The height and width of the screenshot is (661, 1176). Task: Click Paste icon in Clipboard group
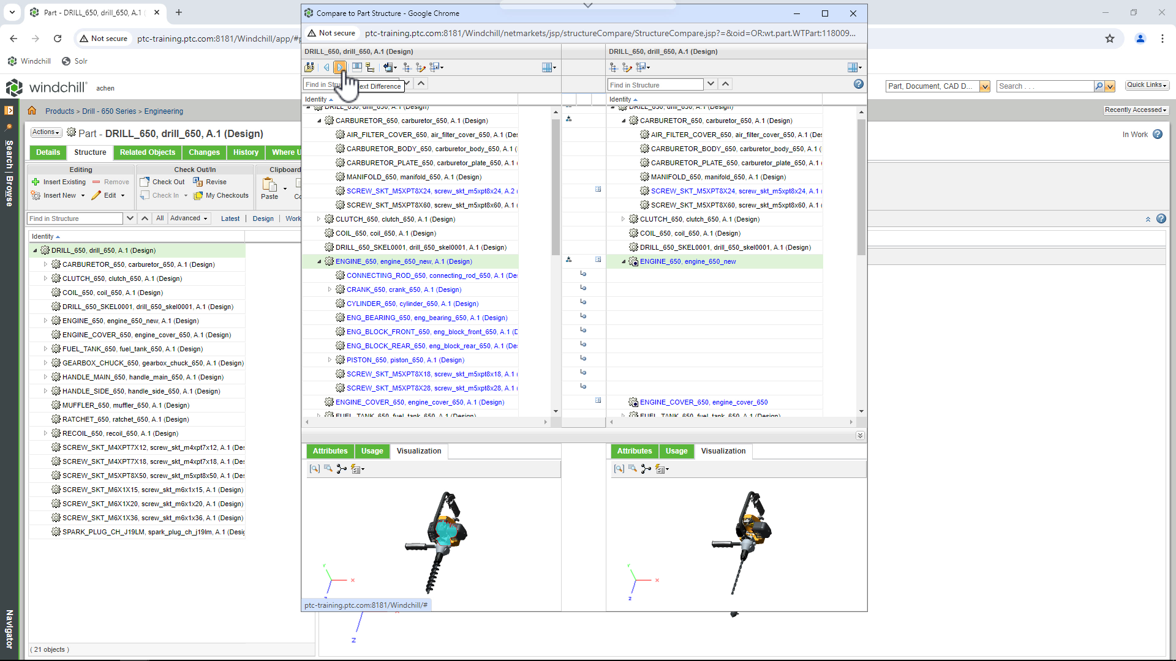(269, 185)
